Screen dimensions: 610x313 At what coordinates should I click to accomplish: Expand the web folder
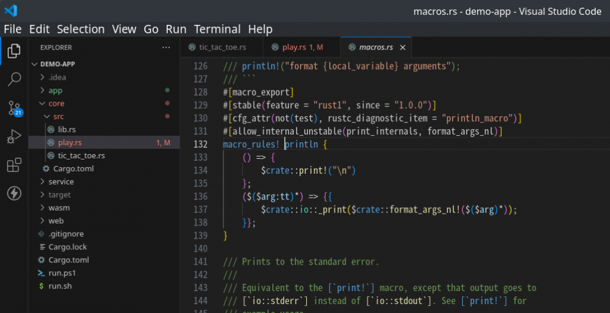tap(42, 221)
